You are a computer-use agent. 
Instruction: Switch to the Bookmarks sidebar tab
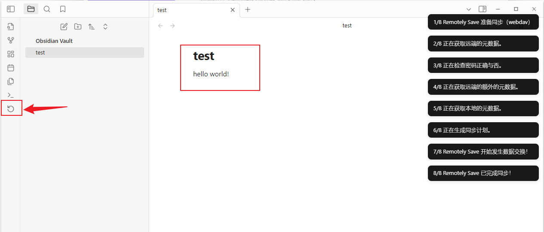coord(63,9)
